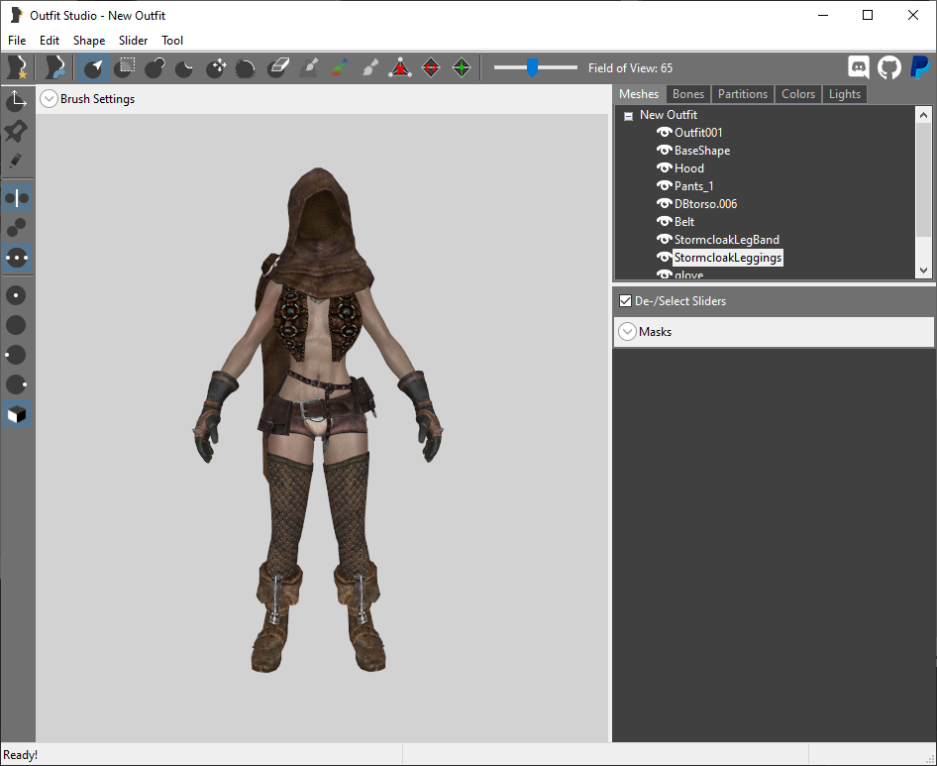Select the BaseShape mesh row
This screenshot has width=937, height=766.
coord(702,150)
